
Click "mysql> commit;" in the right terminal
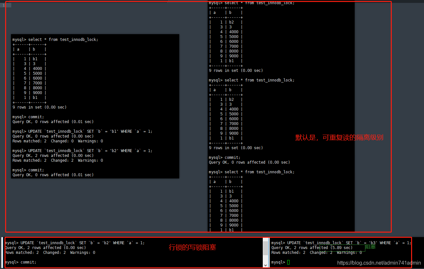[224, 158]
